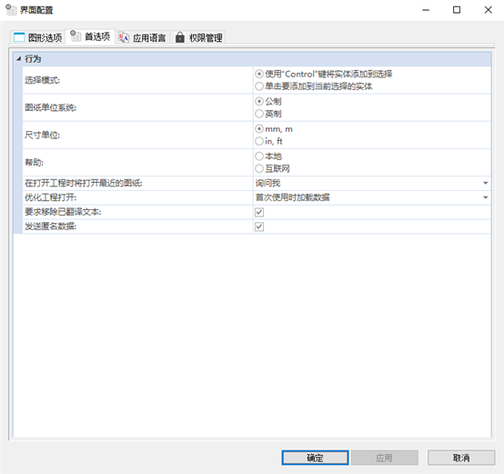The width and height of the screenshot is (504, 474).
Task: Click the 界面配置 title bar icon
Action: pos(11,10)
